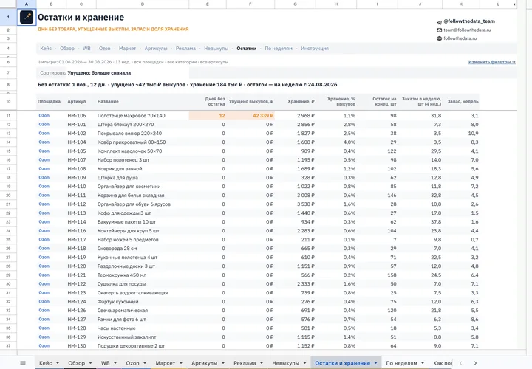Select the orange highlighted cell 42 339 ₽

[250, 116]
